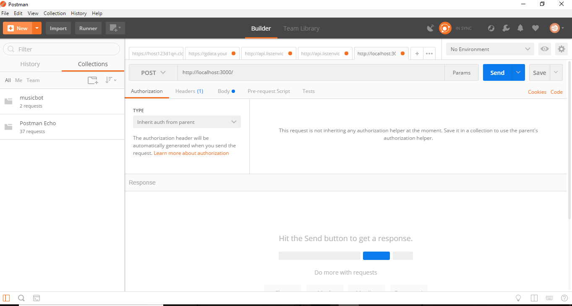Switch to the History sidebar tab

click(x=30, y=64)
